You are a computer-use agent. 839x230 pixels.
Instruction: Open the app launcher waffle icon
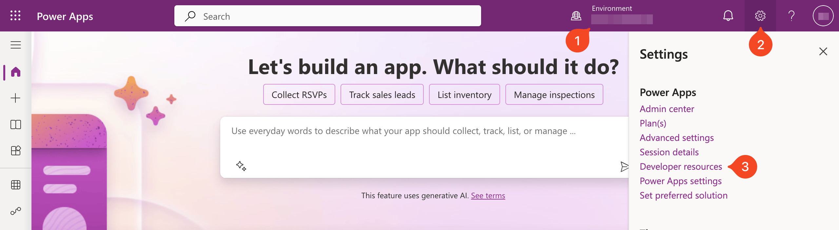[x=15, y=16]
